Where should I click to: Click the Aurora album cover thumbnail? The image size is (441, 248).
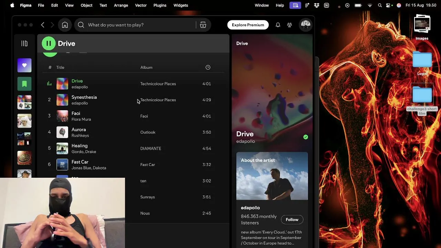[62, 132]
